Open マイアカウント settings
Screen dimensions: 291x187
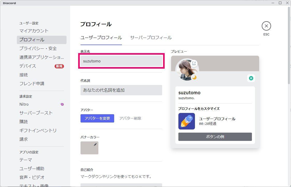point(33,31)
